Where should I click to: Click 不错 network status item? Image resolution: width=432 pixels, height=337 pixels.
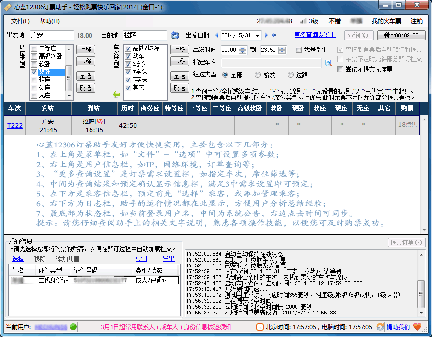(335, 21)
